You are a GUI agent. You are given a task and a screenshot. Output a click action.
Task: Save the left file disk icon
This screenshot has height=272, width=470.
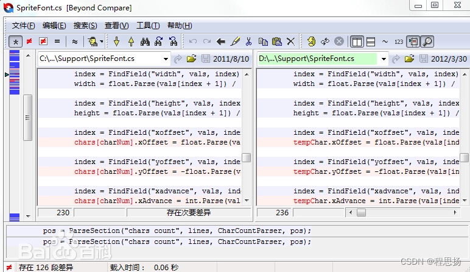(x=206, y=59)
